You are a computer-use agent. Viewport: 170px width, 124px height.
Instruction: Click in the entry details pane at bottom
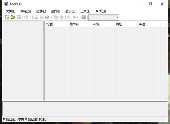point(85,109)
